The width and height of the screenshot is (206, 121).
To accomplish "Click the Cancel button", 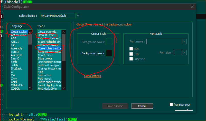I will click(x=142, y=106).
